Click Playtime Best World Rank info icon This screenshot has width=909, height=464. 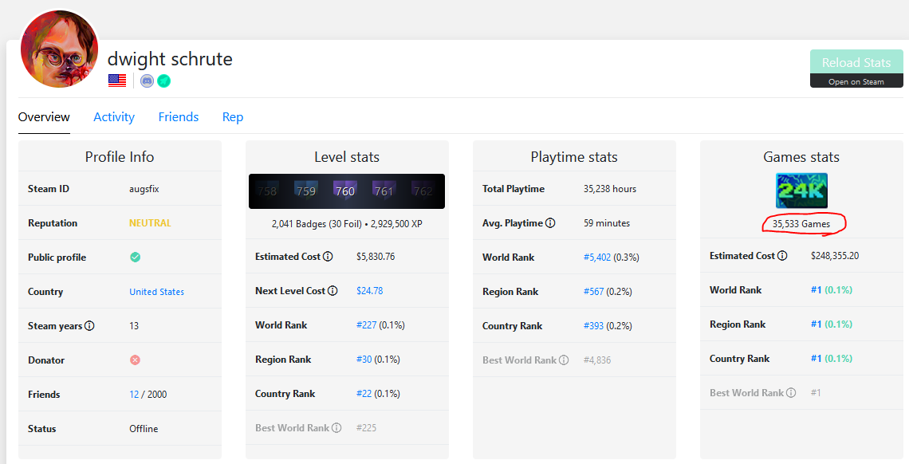coord(564,360)
